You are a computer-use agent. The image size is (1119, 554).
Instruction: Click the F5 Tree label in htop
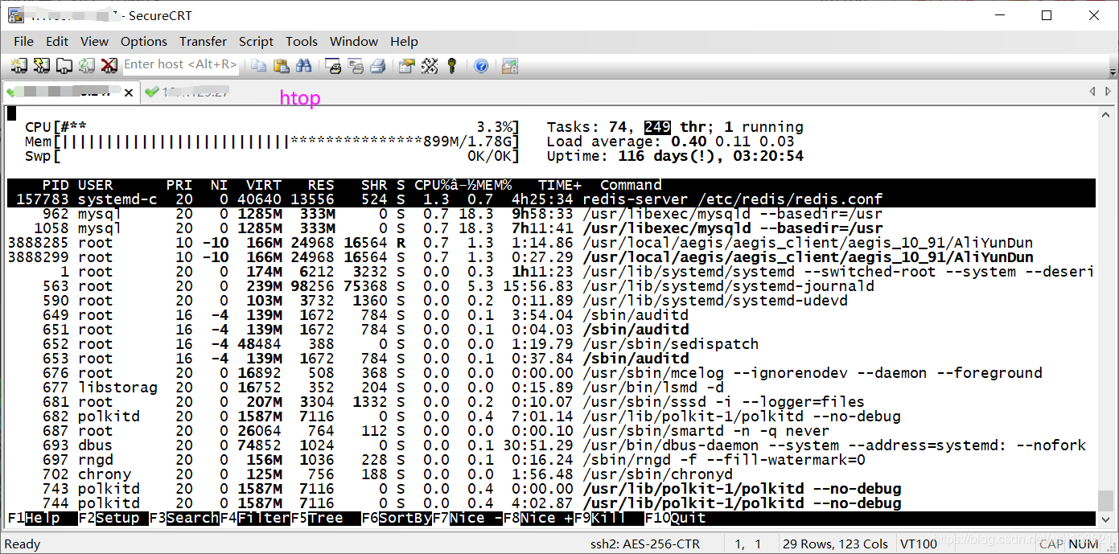326,518
